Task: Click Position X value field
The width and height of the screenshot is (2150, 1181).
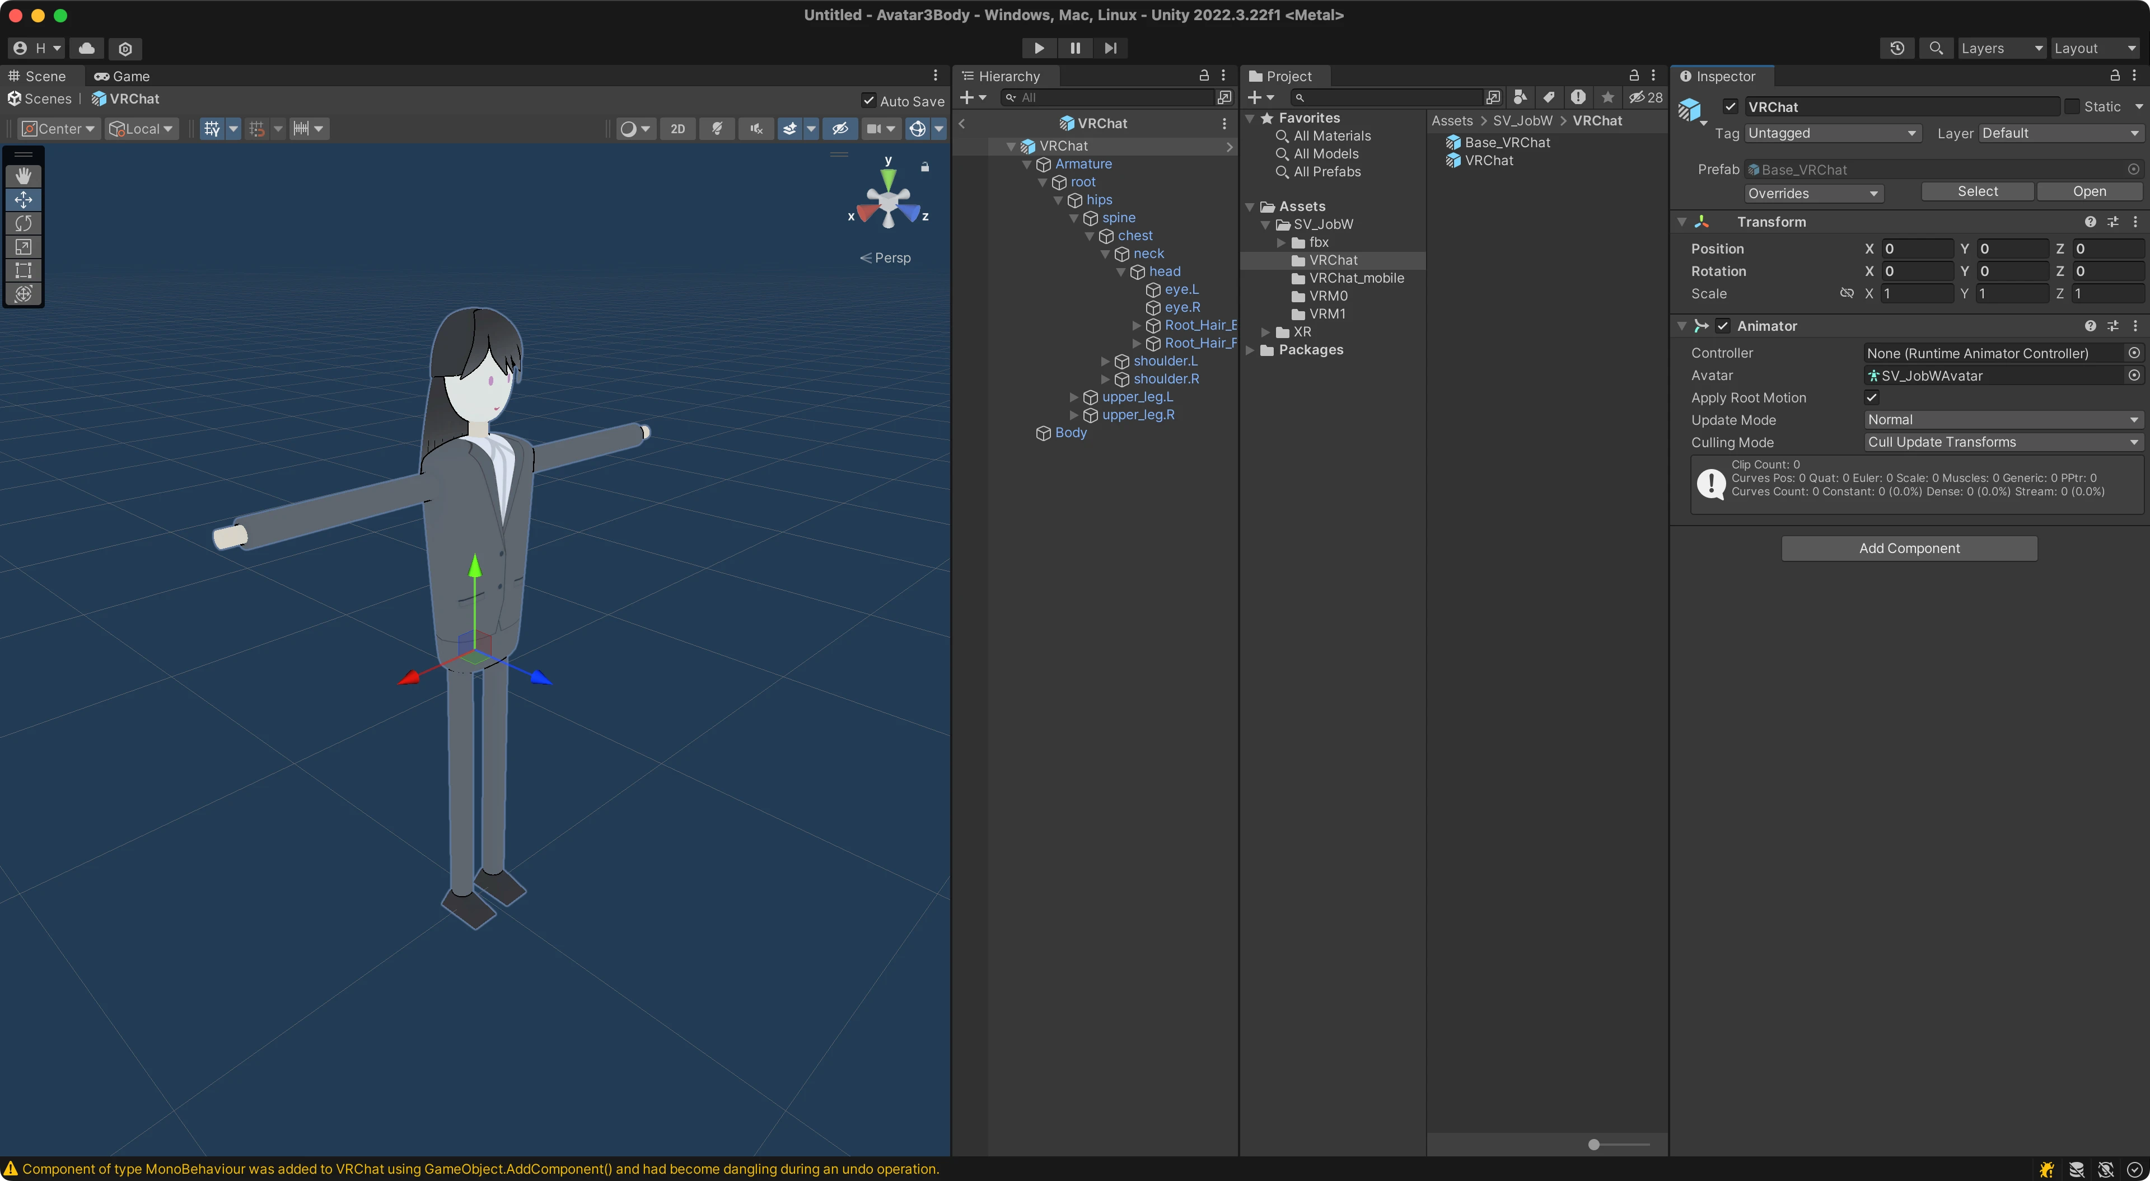Action: 1917,249
